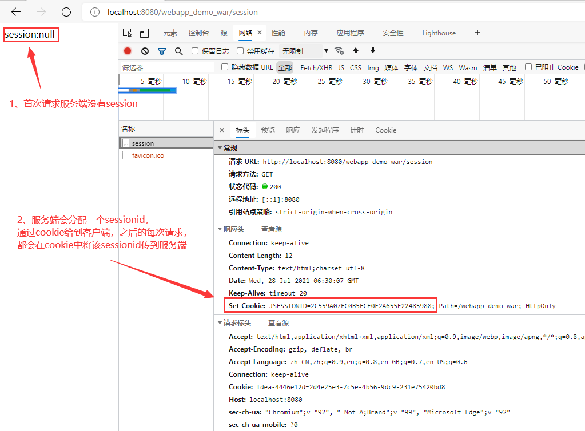Switch to the 元素 tab

tap(170, 33)
